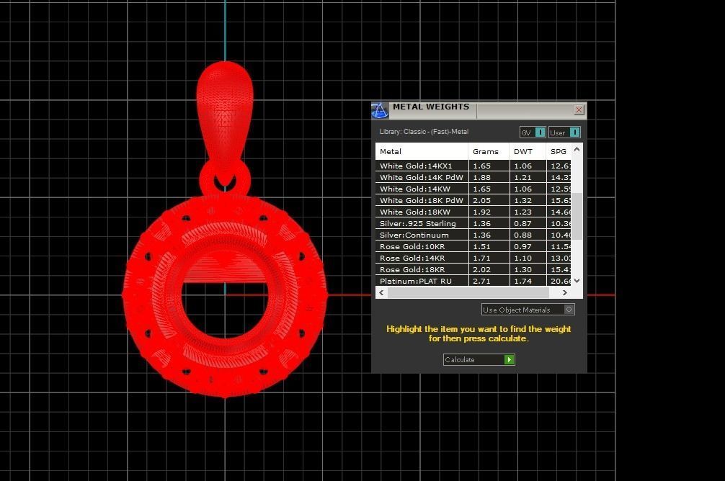The width and height of the screenshot is (725, 481).
Task: Click the metal list scroll-up arrow
Action: point(577,149)
